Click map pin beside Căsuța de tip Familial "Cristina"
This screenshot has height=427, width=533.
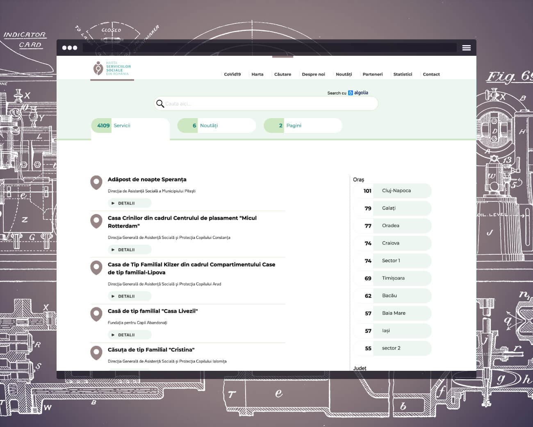pyautogui.click(x=96, y=353)
